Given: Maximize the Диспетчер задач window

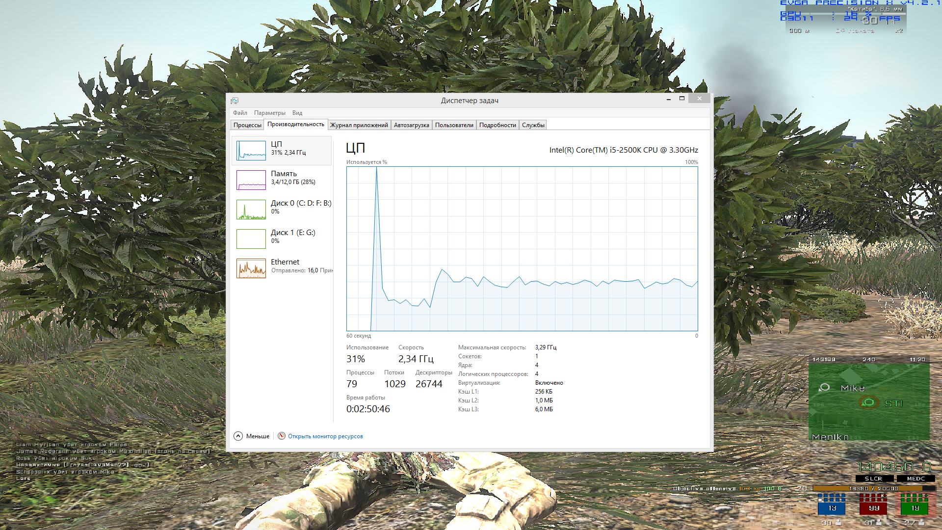Looking at the screenshot, I should (x=681, y=99).
